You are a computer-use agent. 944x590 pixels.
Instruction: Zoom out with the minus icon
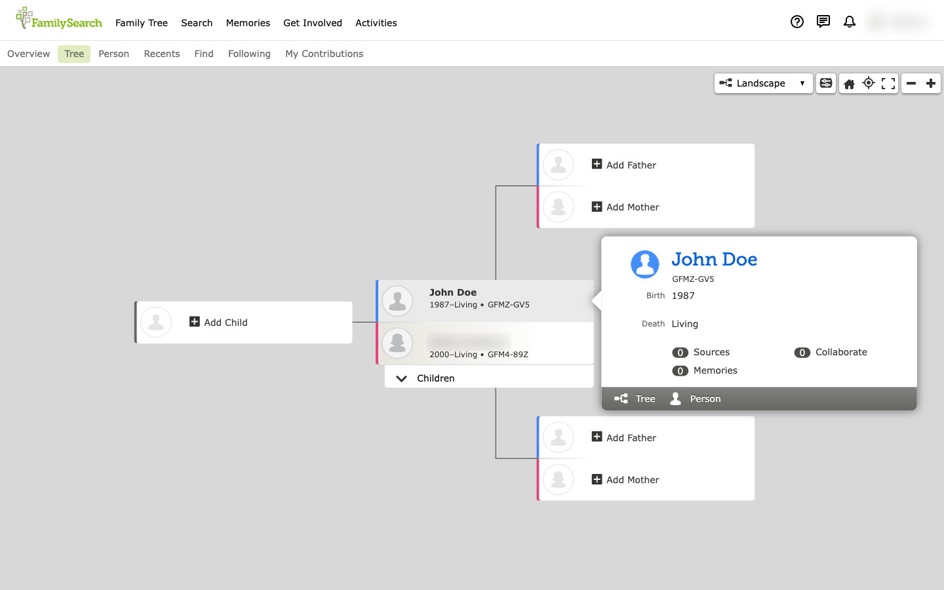[911, 83]
